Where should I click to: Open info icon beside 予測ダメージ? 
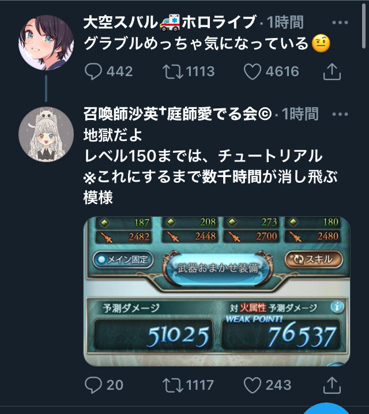[337, 307]
